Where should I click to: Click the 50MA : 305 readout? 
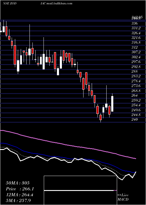pyautogui.click(x=18, y=183)
